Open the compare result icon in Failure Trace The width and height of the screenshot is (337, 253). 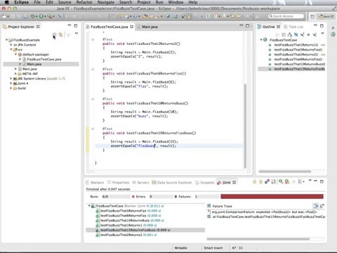[x=322, y=206]
